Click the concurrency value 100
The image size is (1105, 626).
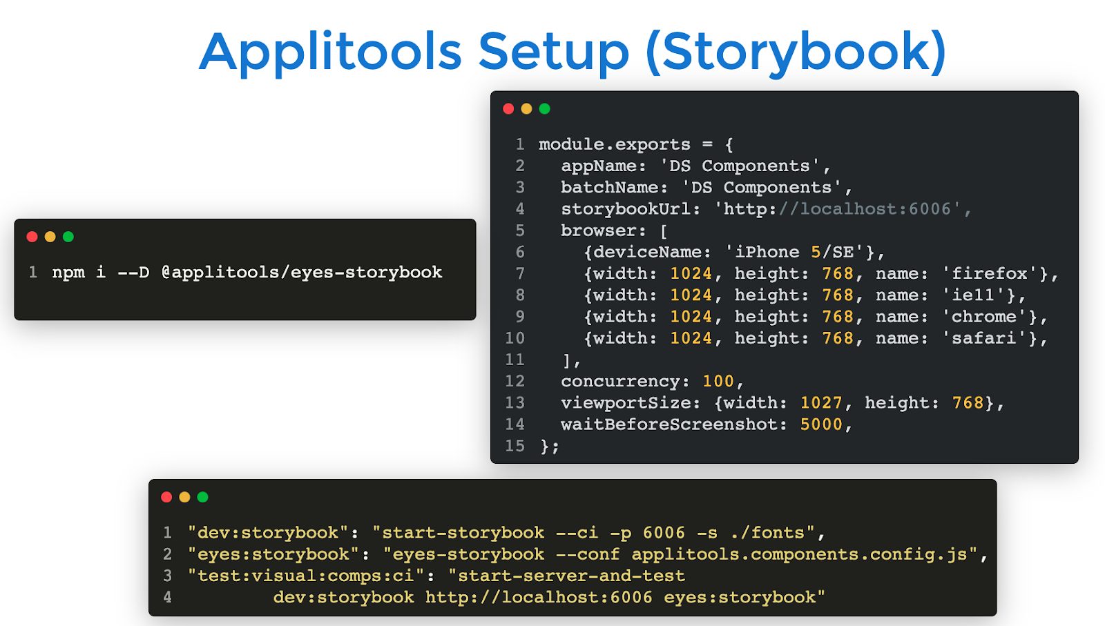pos(718,382)
